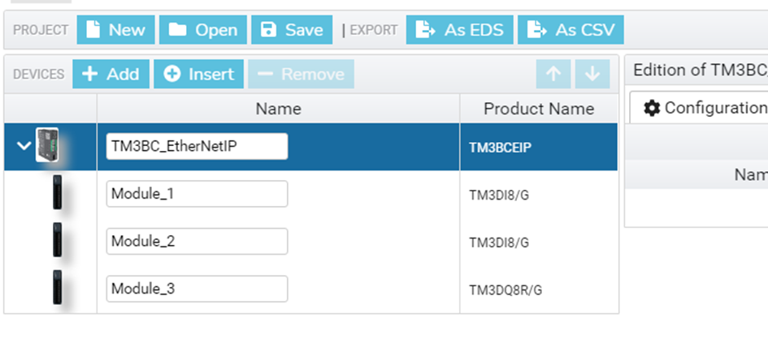Select the Module_3 device image

[x=58, y=287]
